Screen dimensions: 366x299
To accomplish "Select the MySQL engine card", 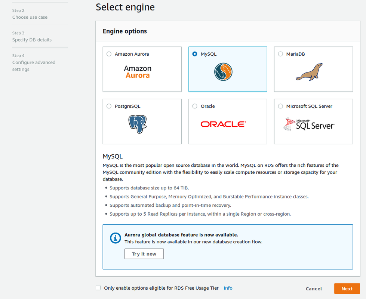I will click(x=228, y=69).
